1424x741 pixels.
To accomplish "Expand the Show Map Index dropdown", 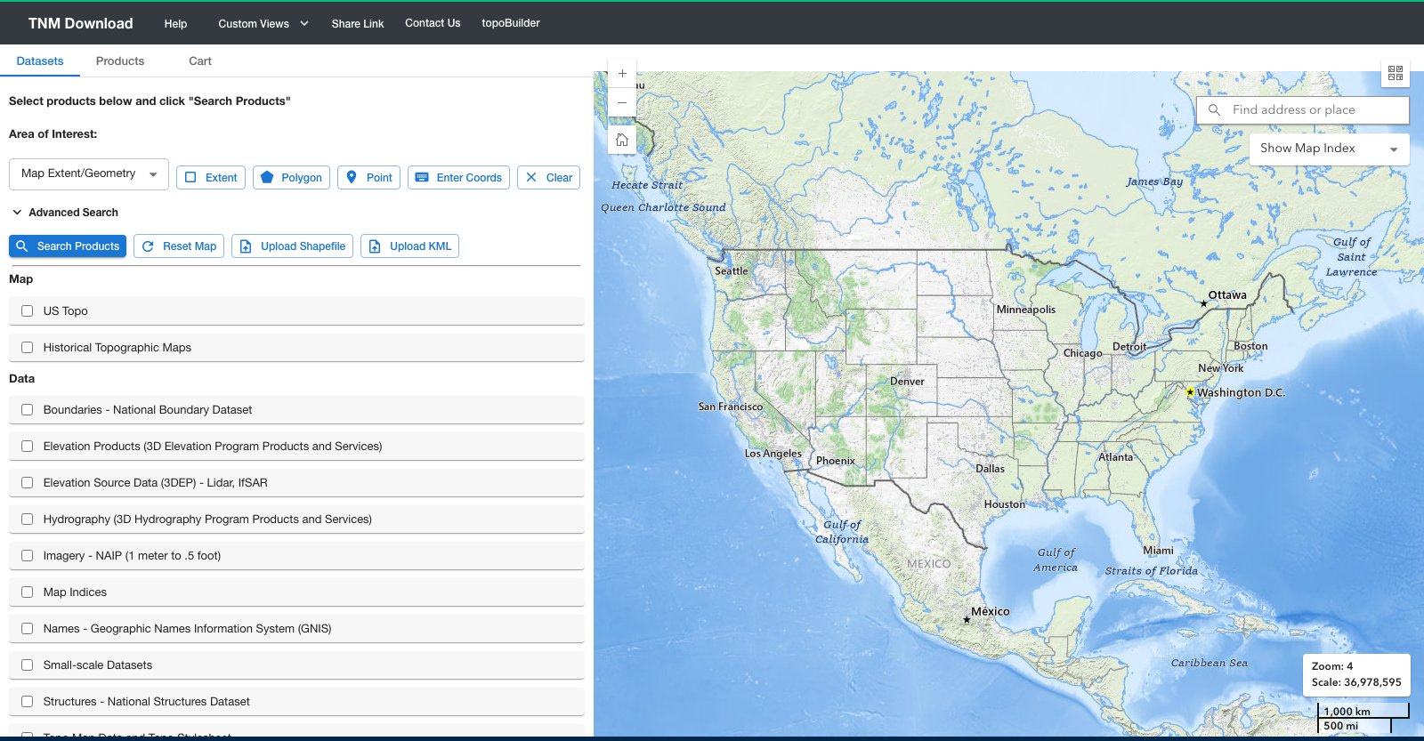I will [x=1330, y=149].
